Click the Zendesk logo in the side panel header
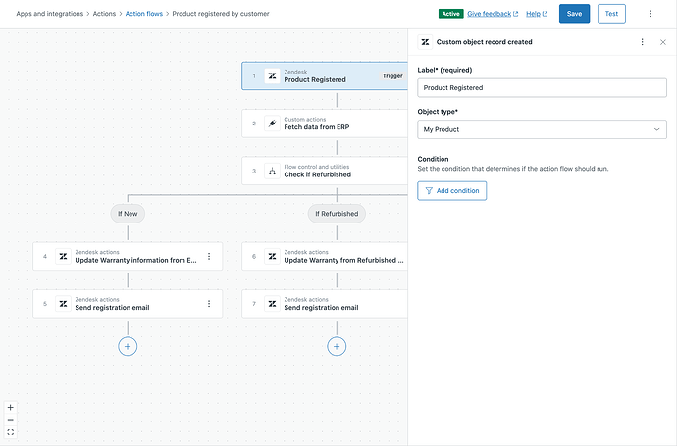The image size is (677, 446). pyautogui.click(x=425, y=42)
